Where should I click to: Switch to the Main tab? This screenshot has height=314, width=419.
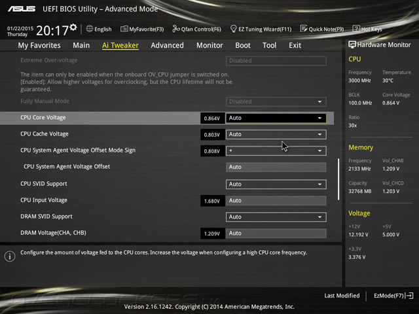[x=81, y=45]
